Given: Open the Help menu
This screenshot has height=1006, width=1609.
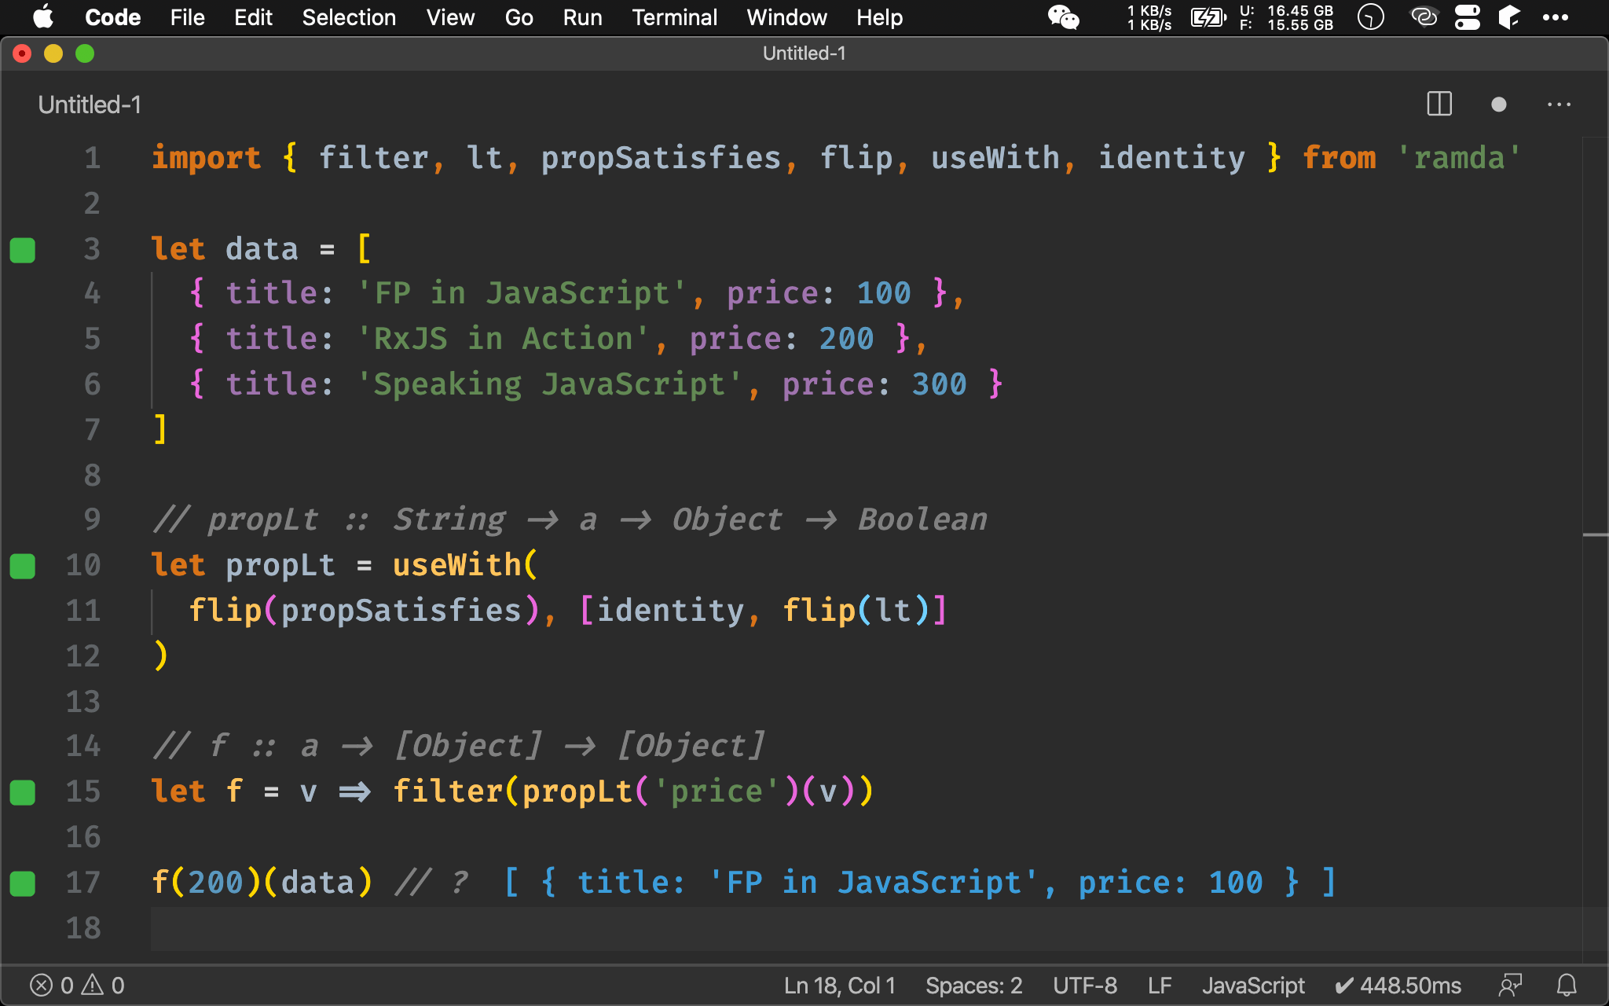Looking at the screenshot, I should click(879, 17).
